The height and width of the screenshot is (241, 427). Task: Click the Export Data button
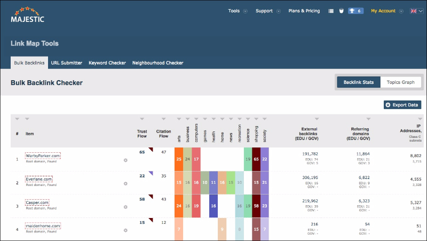[x=402, y=105]
